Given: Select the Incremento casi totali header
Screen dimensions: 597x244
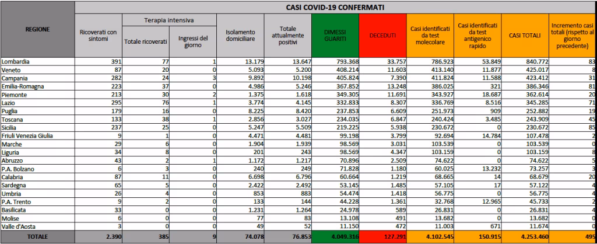Looking at the screenshot, I should (x=573, y=35).
